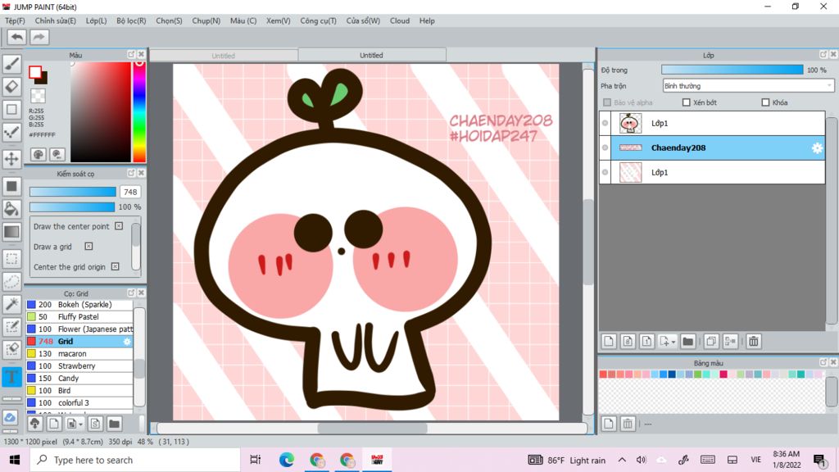This screenshot has width=839, height=472.
Task: Choose the Select Eraser tool
Action: pyautogui.click(x=11, y=349)
